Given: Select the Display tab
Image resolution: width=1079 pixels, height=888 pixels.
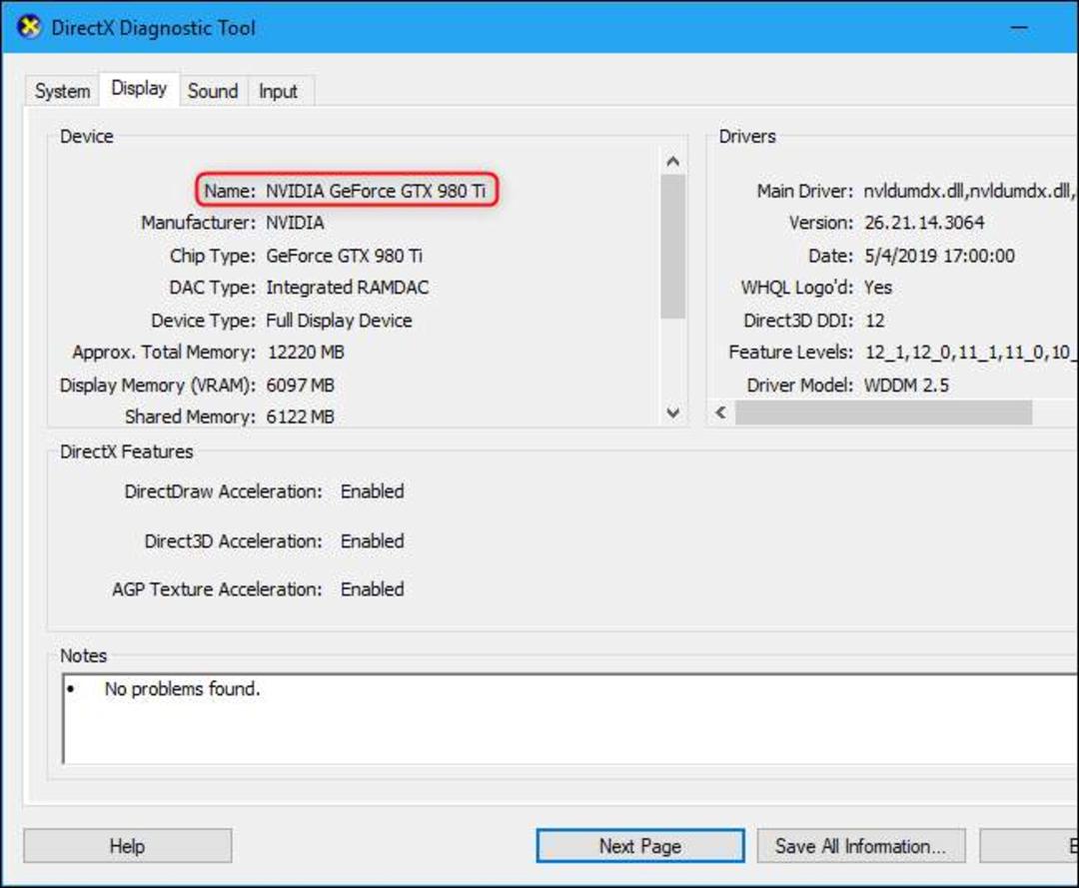Looking at the screenshot, I should click(139, 89).
